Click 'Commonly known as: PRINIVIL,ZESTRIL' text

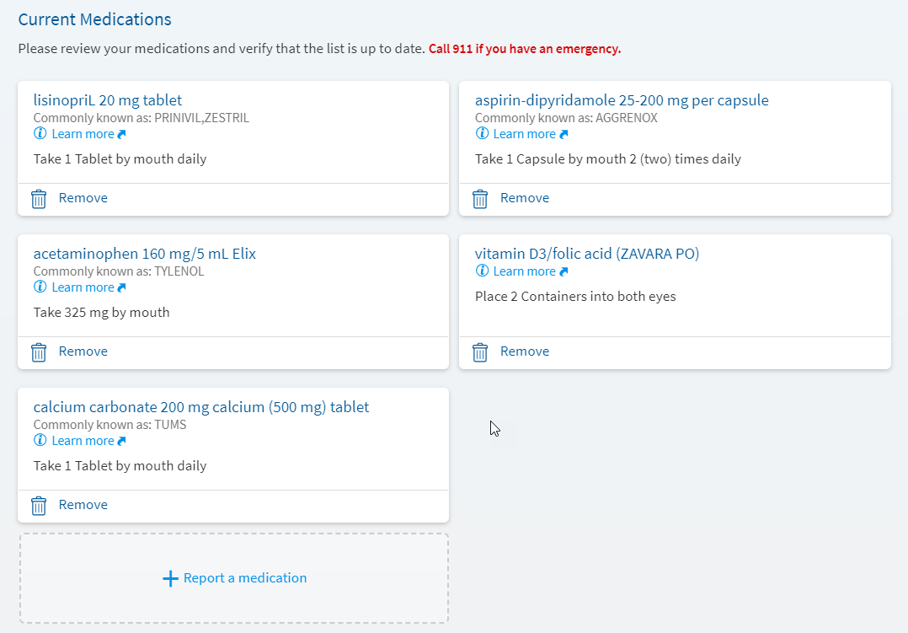click(142, 118)
